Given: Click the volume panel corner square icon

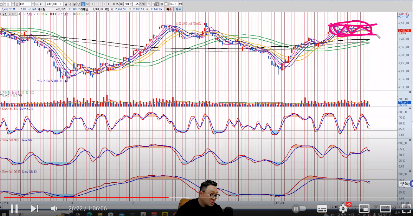Looking at the screenshot, I should 410,92.
